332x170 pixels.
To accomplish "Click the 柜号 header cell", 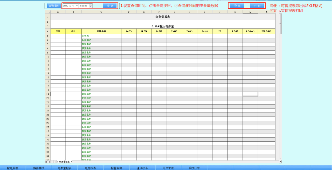I will point(73,31).
